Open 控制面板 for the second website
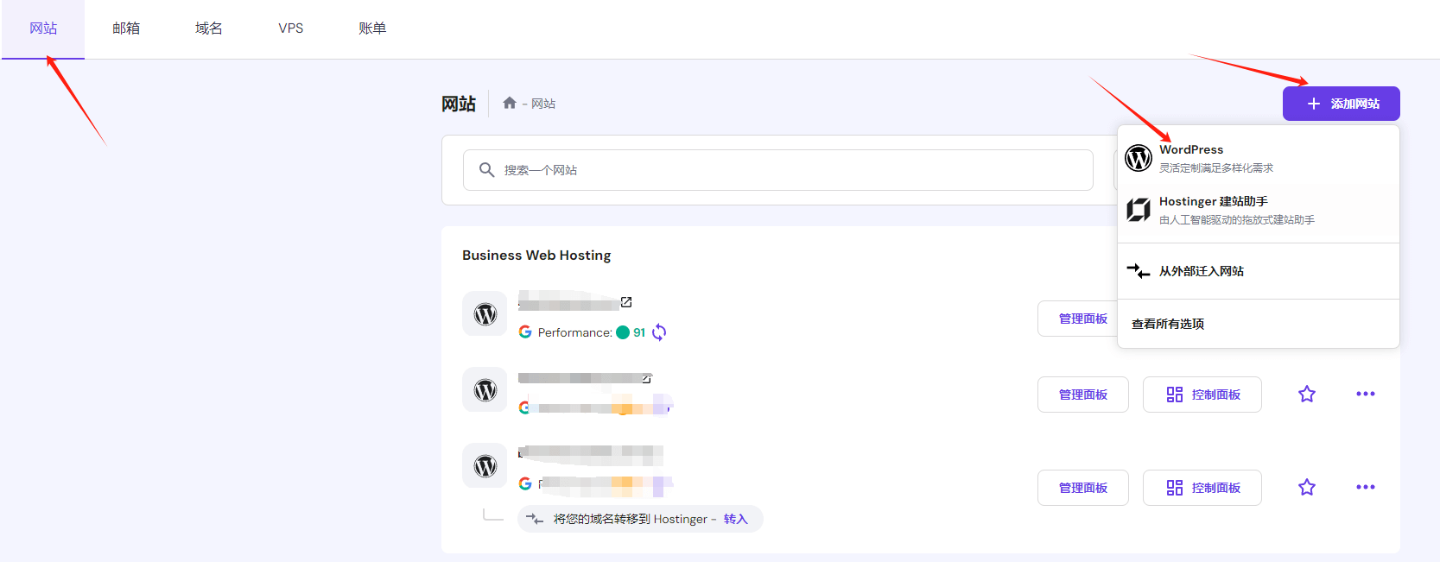This screenshot has height=562, width=1440. (1202, 395)
